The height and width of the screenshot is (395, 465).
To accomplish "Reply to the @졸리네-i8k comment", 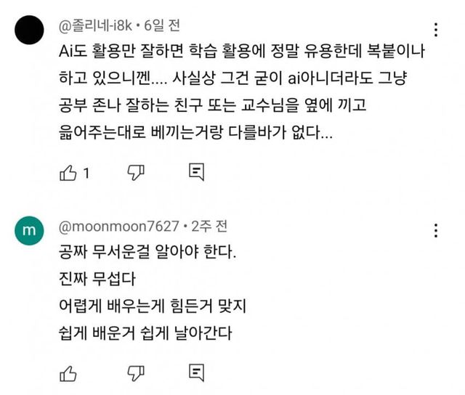I will coord(195,172).
